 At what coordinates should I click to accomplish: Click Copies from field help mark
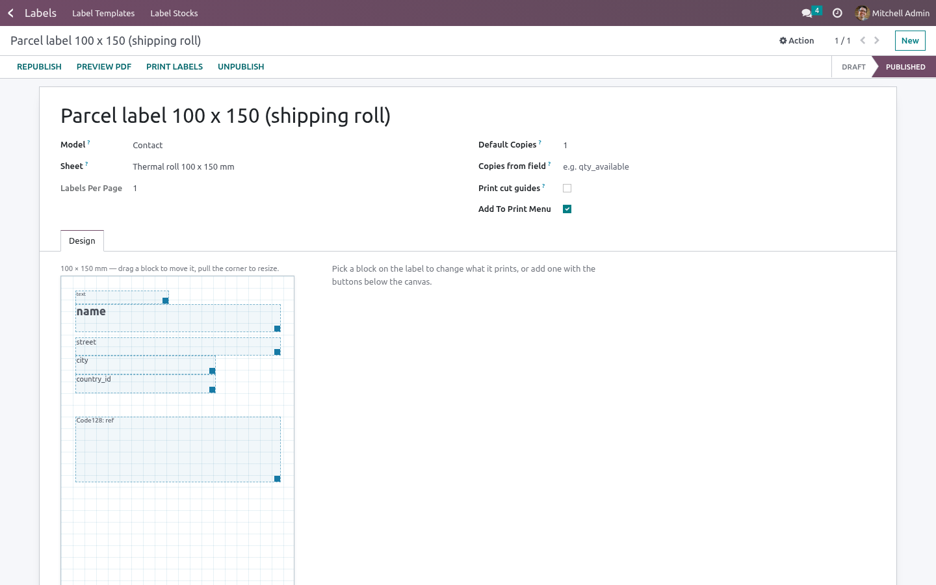pyautogui.click(x=549, y=164)
